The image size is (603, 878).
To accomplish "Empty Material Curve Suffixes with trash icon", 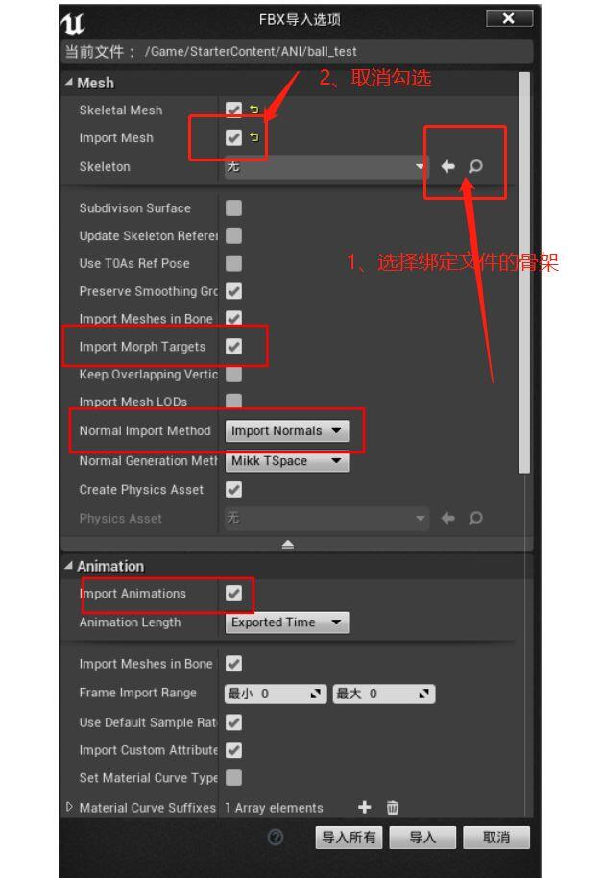I will [393, 807].
